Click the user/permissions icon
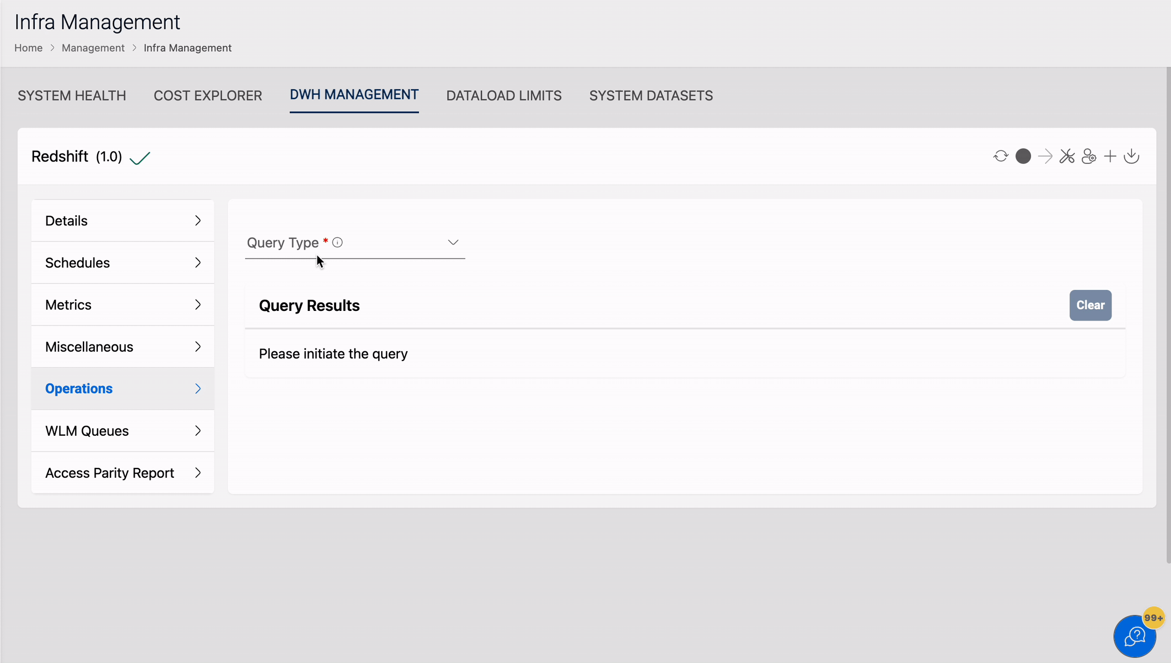Image resolution: width=1171 pixels, height=663 pixels. 1088,156
